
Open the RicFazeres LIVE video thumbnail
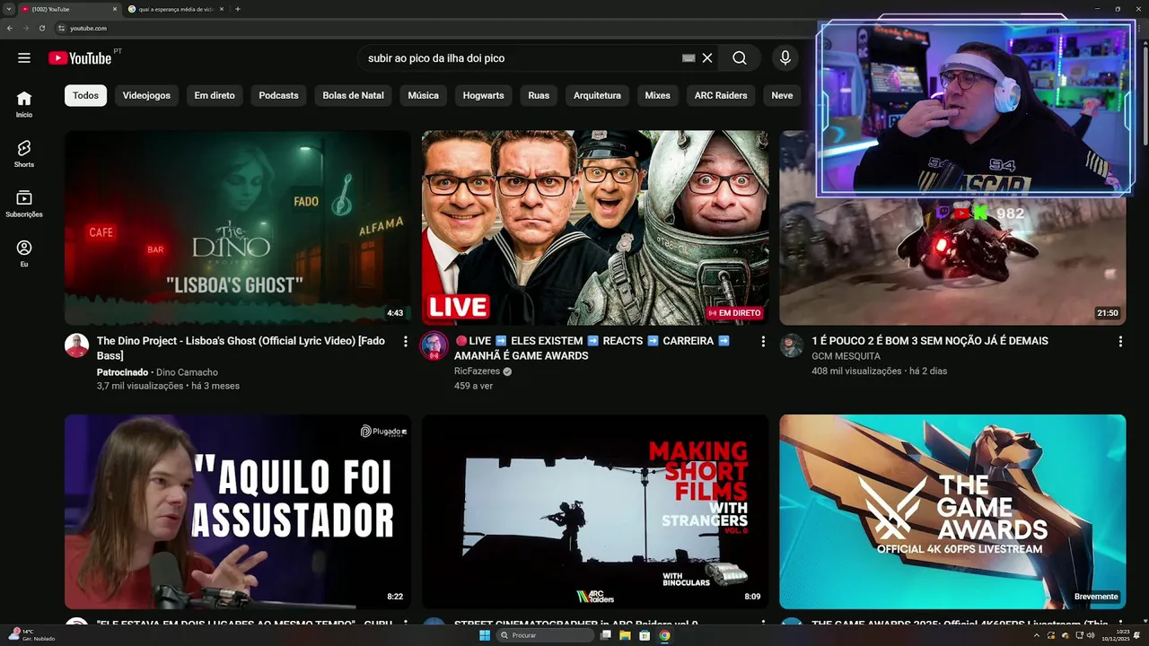595,228
